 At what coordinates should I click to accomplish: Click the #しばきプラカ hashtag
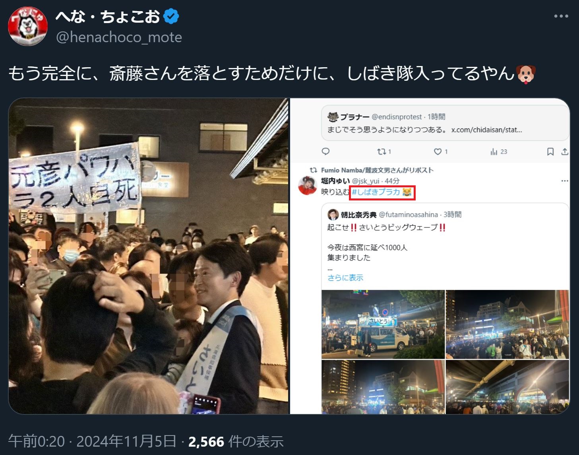pyautogui.click(x=376, y=192)
